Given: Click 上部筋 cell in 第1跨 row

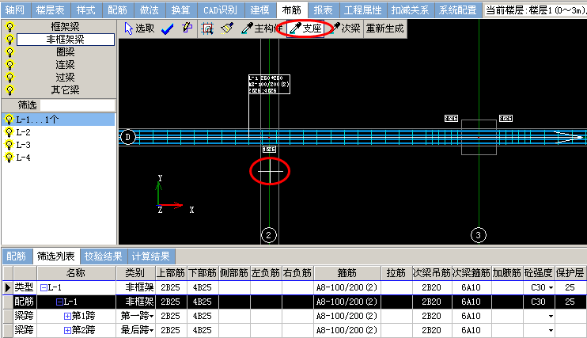Looking at the screenshot, I should coord(171,317).
